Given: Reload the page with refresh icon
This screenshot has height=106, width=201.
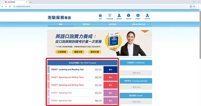Looking at the screenshot, I should pos(10,7).
